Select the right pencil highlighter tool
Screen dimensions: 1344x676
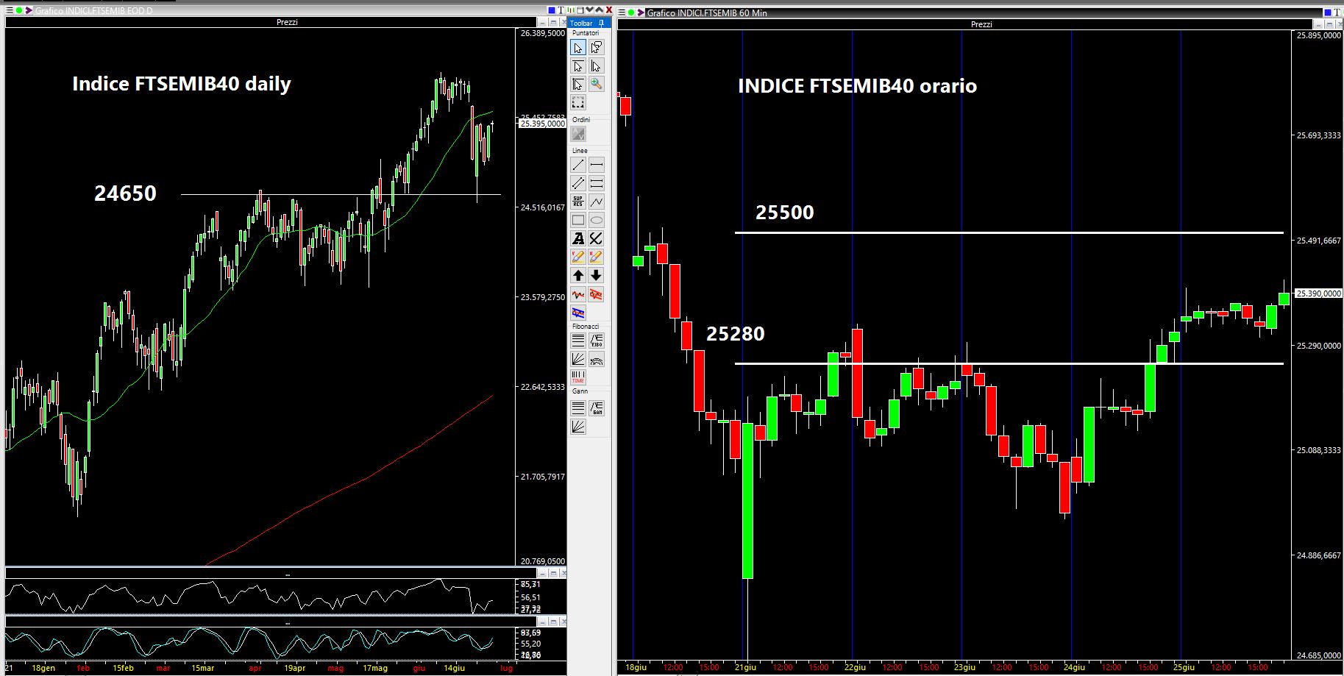click(596, 257)
